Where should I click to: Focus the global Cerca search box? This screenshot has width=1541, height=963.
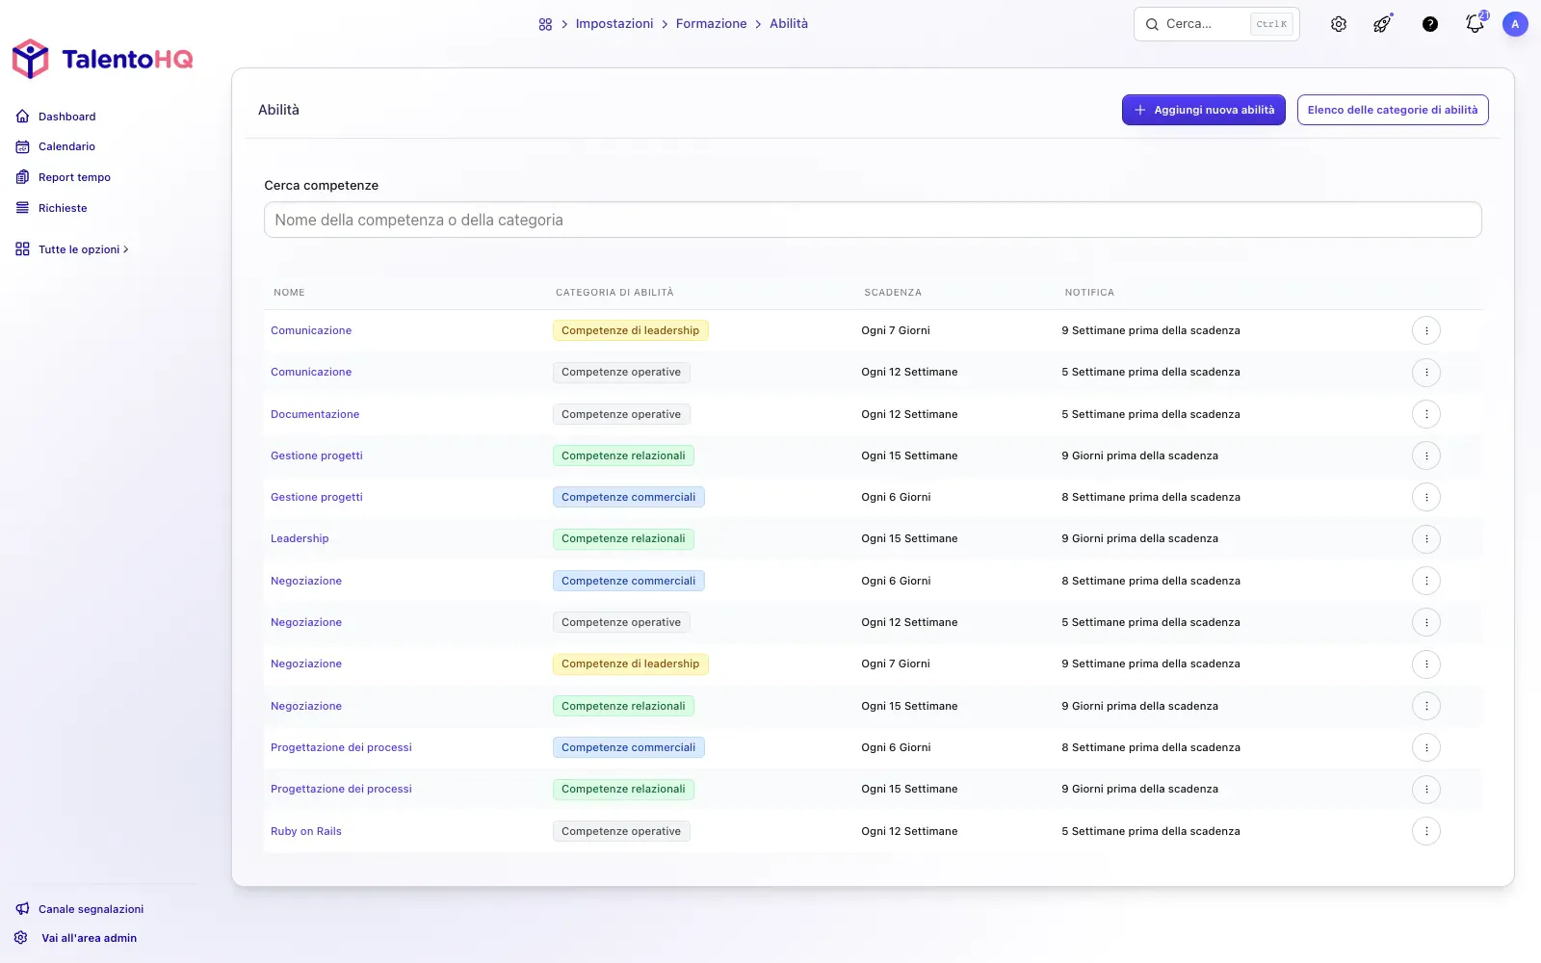(1216, 24)
